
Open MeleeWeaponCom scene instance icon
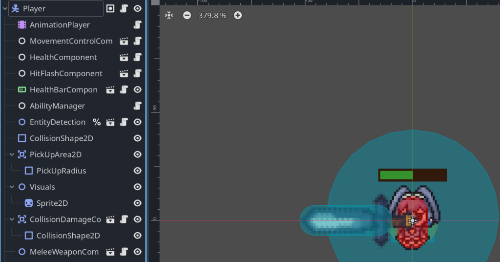point(110,252)
